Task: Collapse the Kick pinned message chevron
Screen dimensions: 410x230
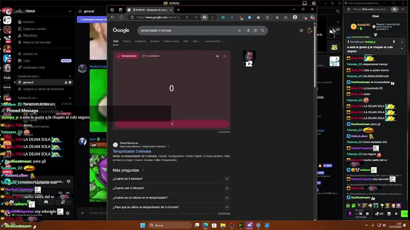Action: pyautogui.click(x=402, y=48)
